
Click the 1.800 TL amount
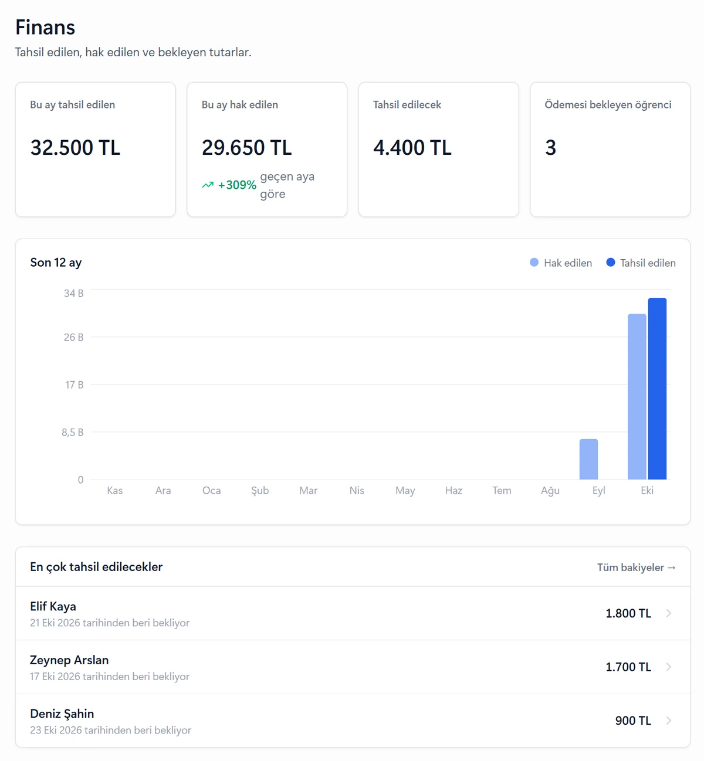pos(628,613)
